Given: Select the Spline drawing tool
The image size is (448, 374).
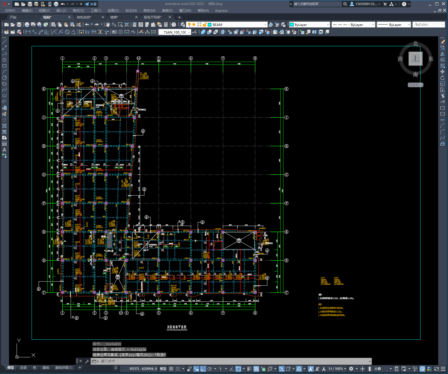Looking at the screenshot, I should click(4, 90).
